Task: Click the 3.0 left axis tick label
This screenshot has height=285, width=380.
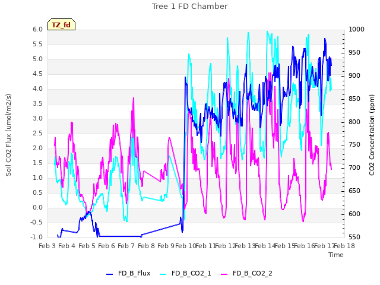Action: pyautogui.click(x=38, y=119)
